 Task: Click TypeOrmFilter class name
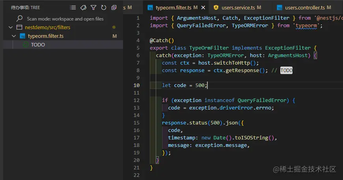[x=209, y=48]
